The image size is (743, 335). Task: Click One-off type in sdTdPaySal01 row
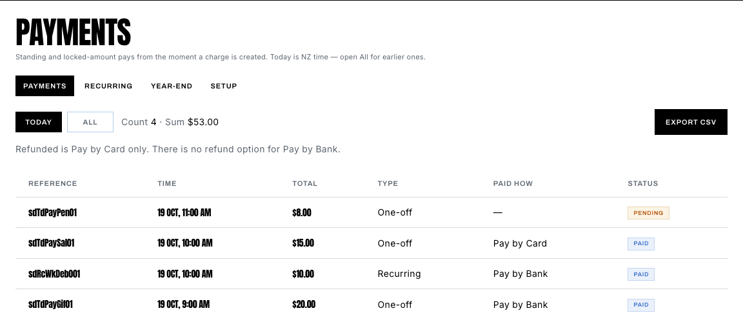point(395,243)
